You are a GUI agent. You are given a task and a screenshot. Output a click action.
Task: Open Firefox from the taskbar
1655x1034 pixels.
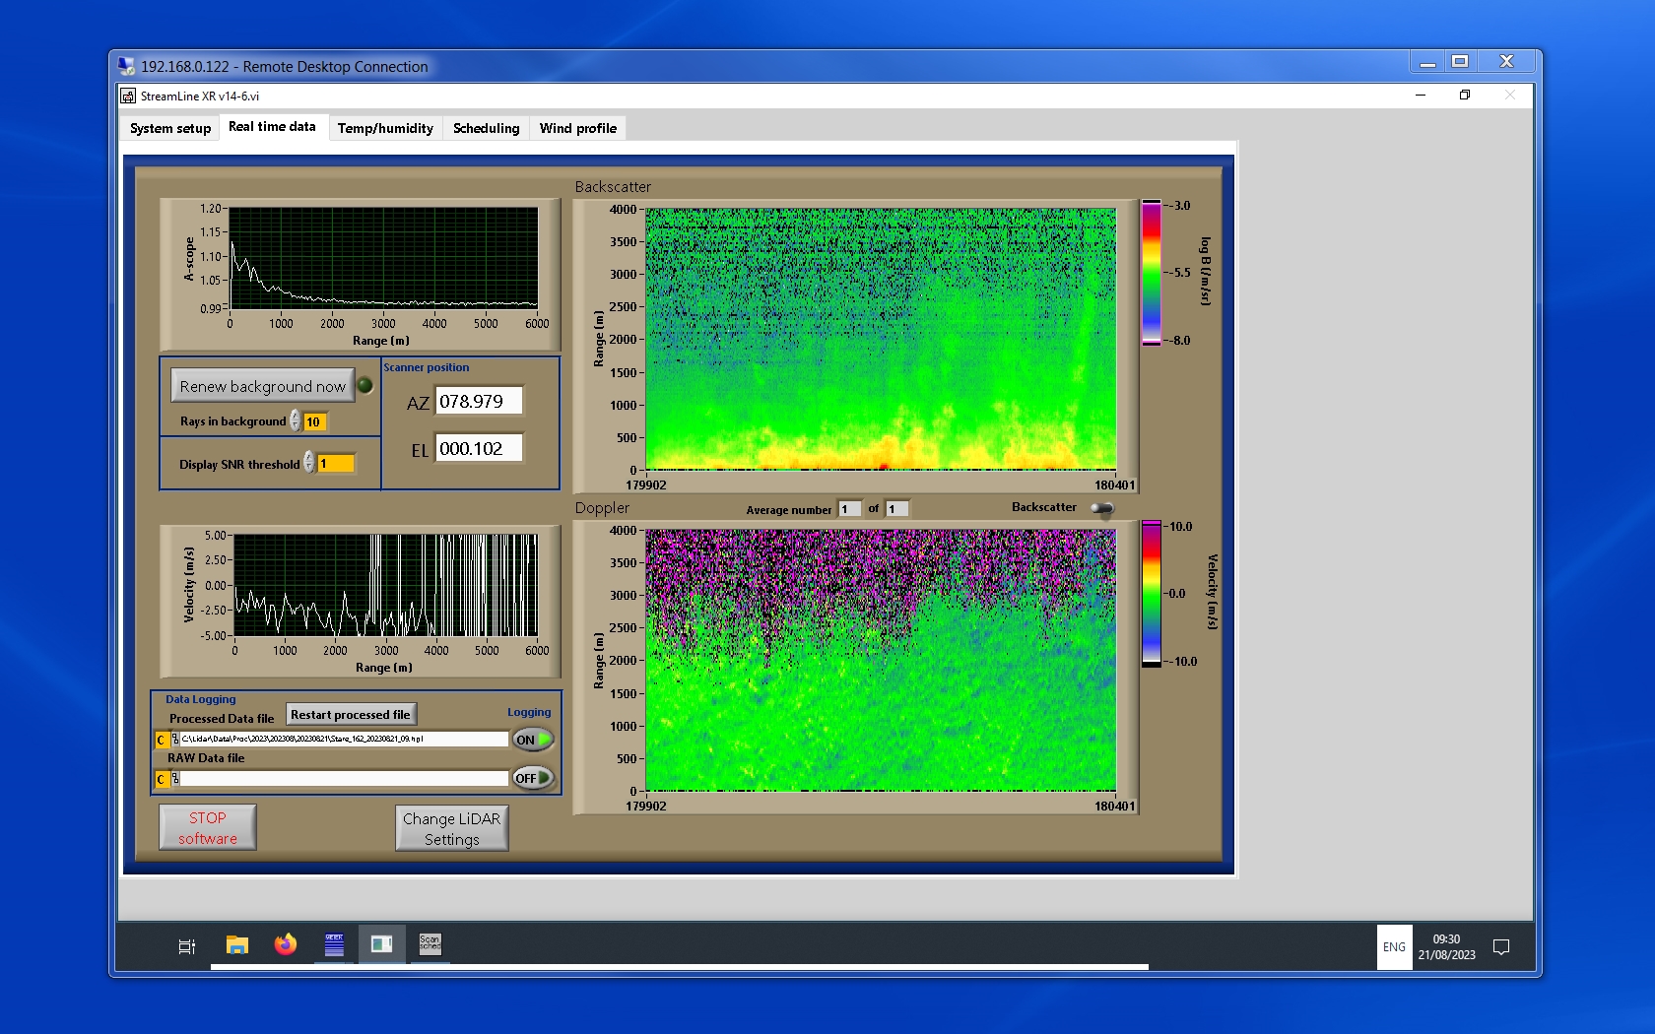point(286,945)
